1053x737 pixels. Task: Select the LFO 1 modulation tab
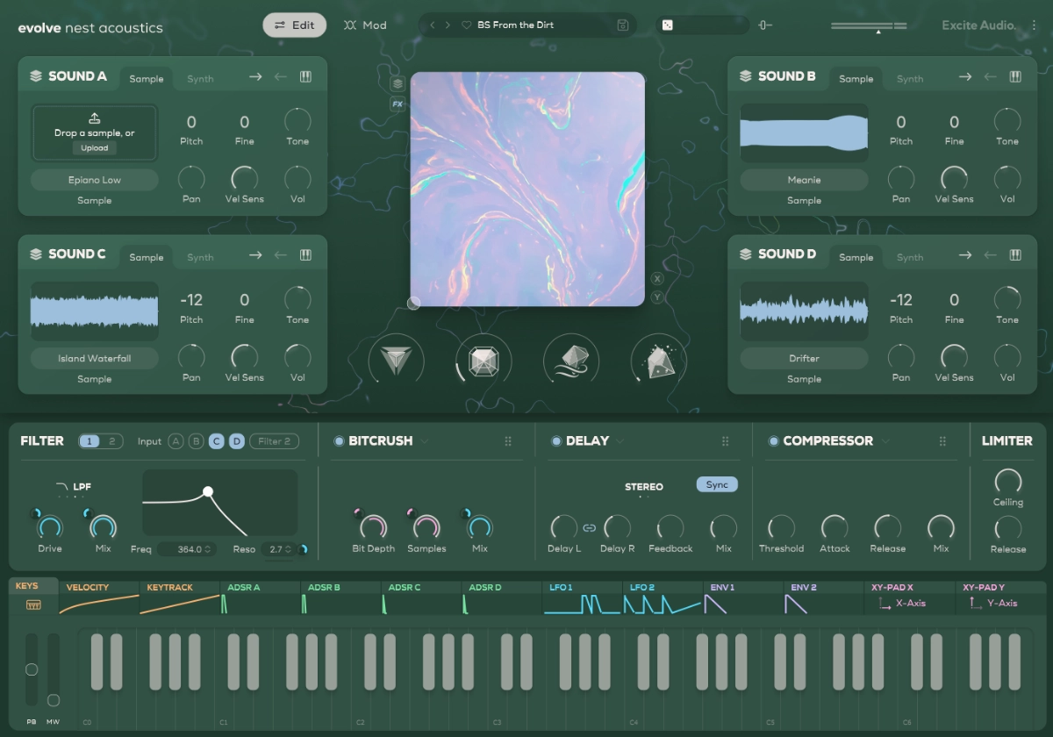coord(583,597)
